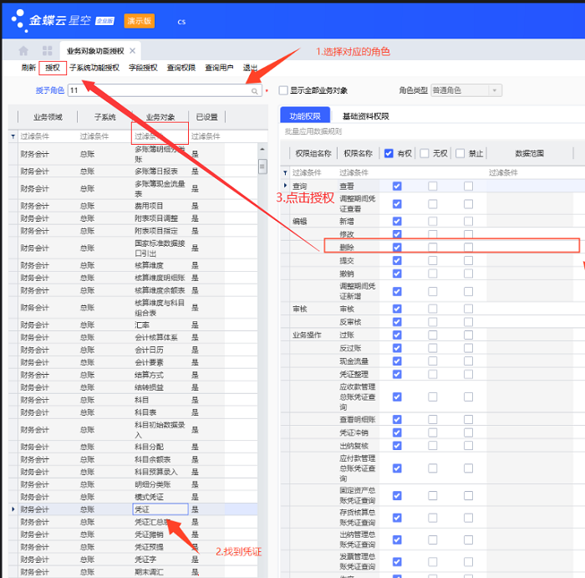585x578 pixels.
Task: Switch to 基础资料权限 tab
Action: (365, 116)
